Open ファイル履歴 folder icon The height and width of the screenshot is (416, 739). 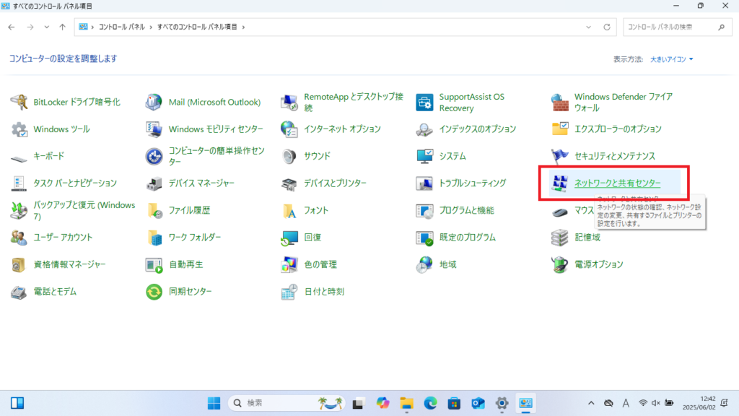[154, 210]
